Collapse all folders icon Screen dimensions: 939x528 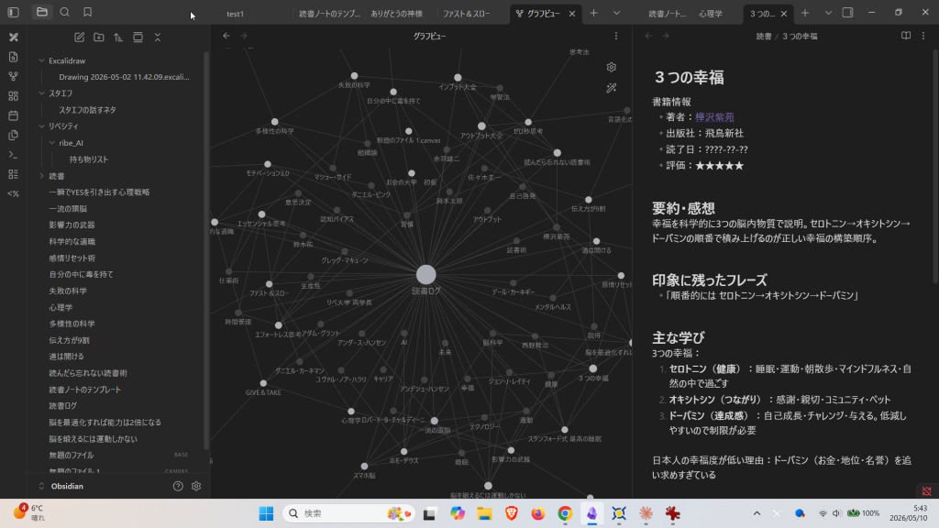tap(158, 37)
